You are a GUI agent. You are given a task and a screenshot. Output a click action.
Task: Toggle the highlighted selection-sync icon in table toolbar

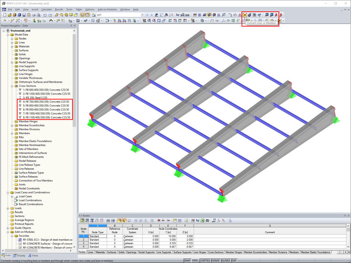tap(120, 221)
